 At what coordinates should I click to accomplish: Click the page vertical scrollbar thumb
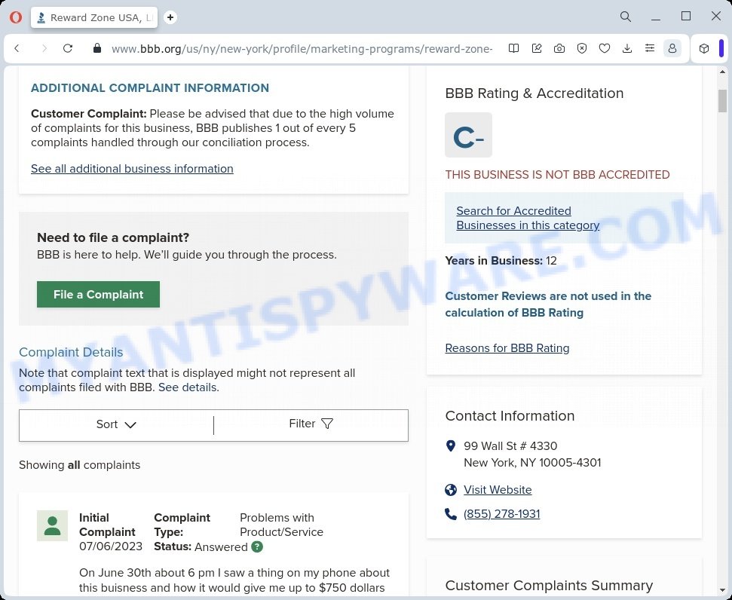723,100
